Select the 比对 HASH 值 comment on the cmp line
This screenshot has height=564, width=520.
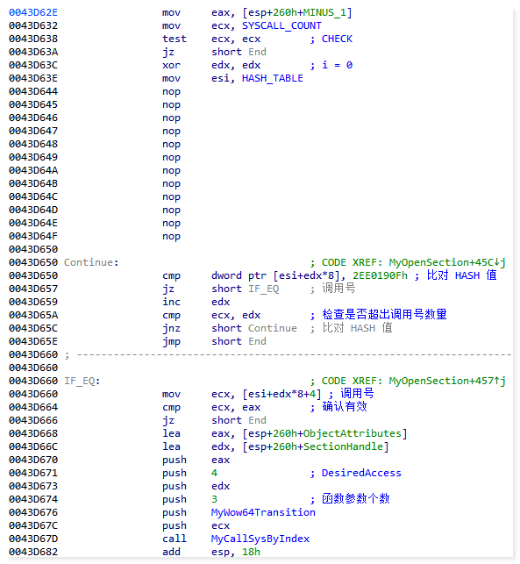click(x=461, y=275)
